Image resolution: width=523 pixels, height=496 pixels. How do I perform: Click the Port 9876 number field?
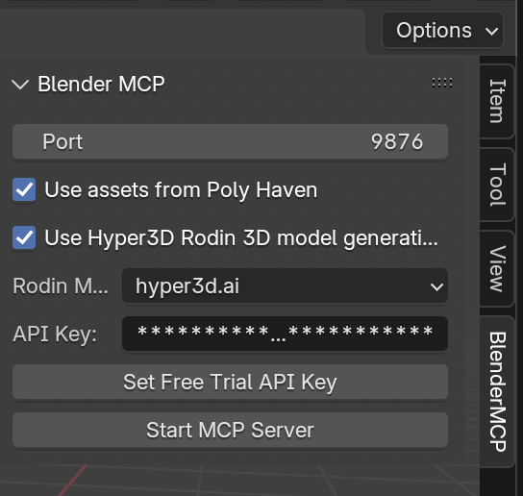(230, 141)
